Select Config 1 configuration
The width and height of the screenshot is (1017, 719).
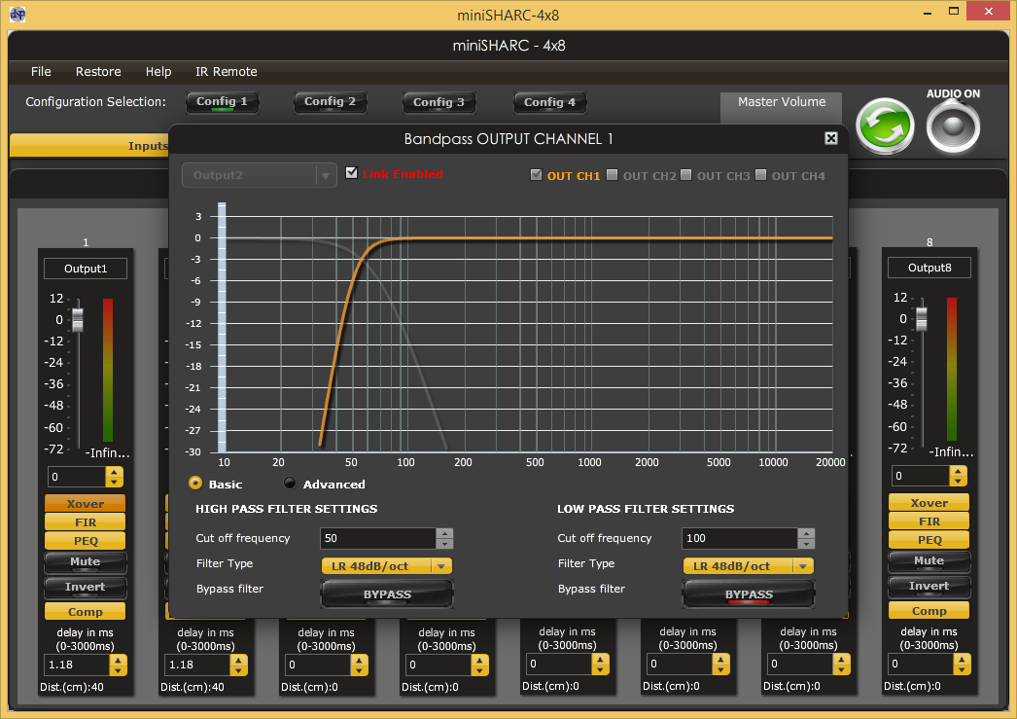pyautogui.click(x=223, y=102)
